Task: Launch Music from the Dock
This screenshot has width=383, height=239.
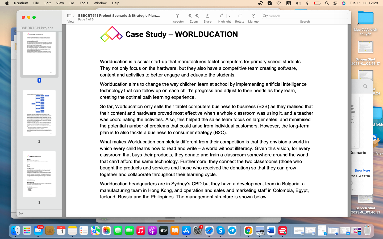Action: (141, 231)
